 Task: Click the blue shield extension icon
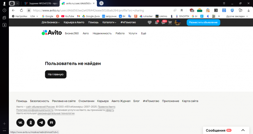point(232,10)
